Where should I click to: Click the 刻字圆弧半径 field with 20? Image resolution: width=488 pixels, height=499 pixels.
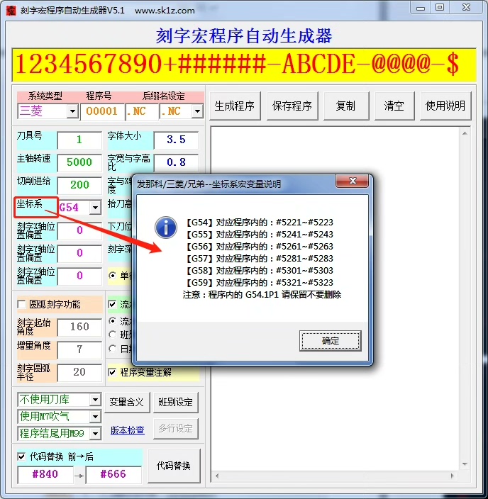[79, 372]
